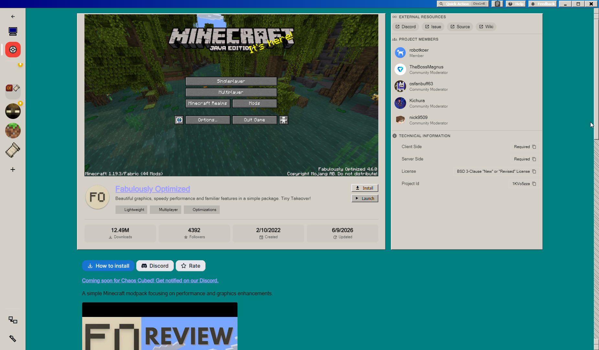Screen dimensions: 599x350
Task: Click Kichura avatar
Action: click(400, 103)
